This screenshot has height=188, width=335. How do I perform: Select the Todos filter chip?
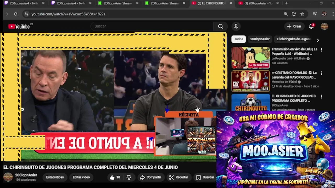pos(239,39)
